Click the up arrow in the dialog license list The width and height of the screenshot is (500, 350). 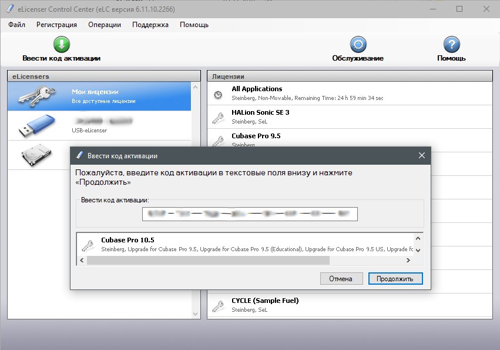point(418,238)
